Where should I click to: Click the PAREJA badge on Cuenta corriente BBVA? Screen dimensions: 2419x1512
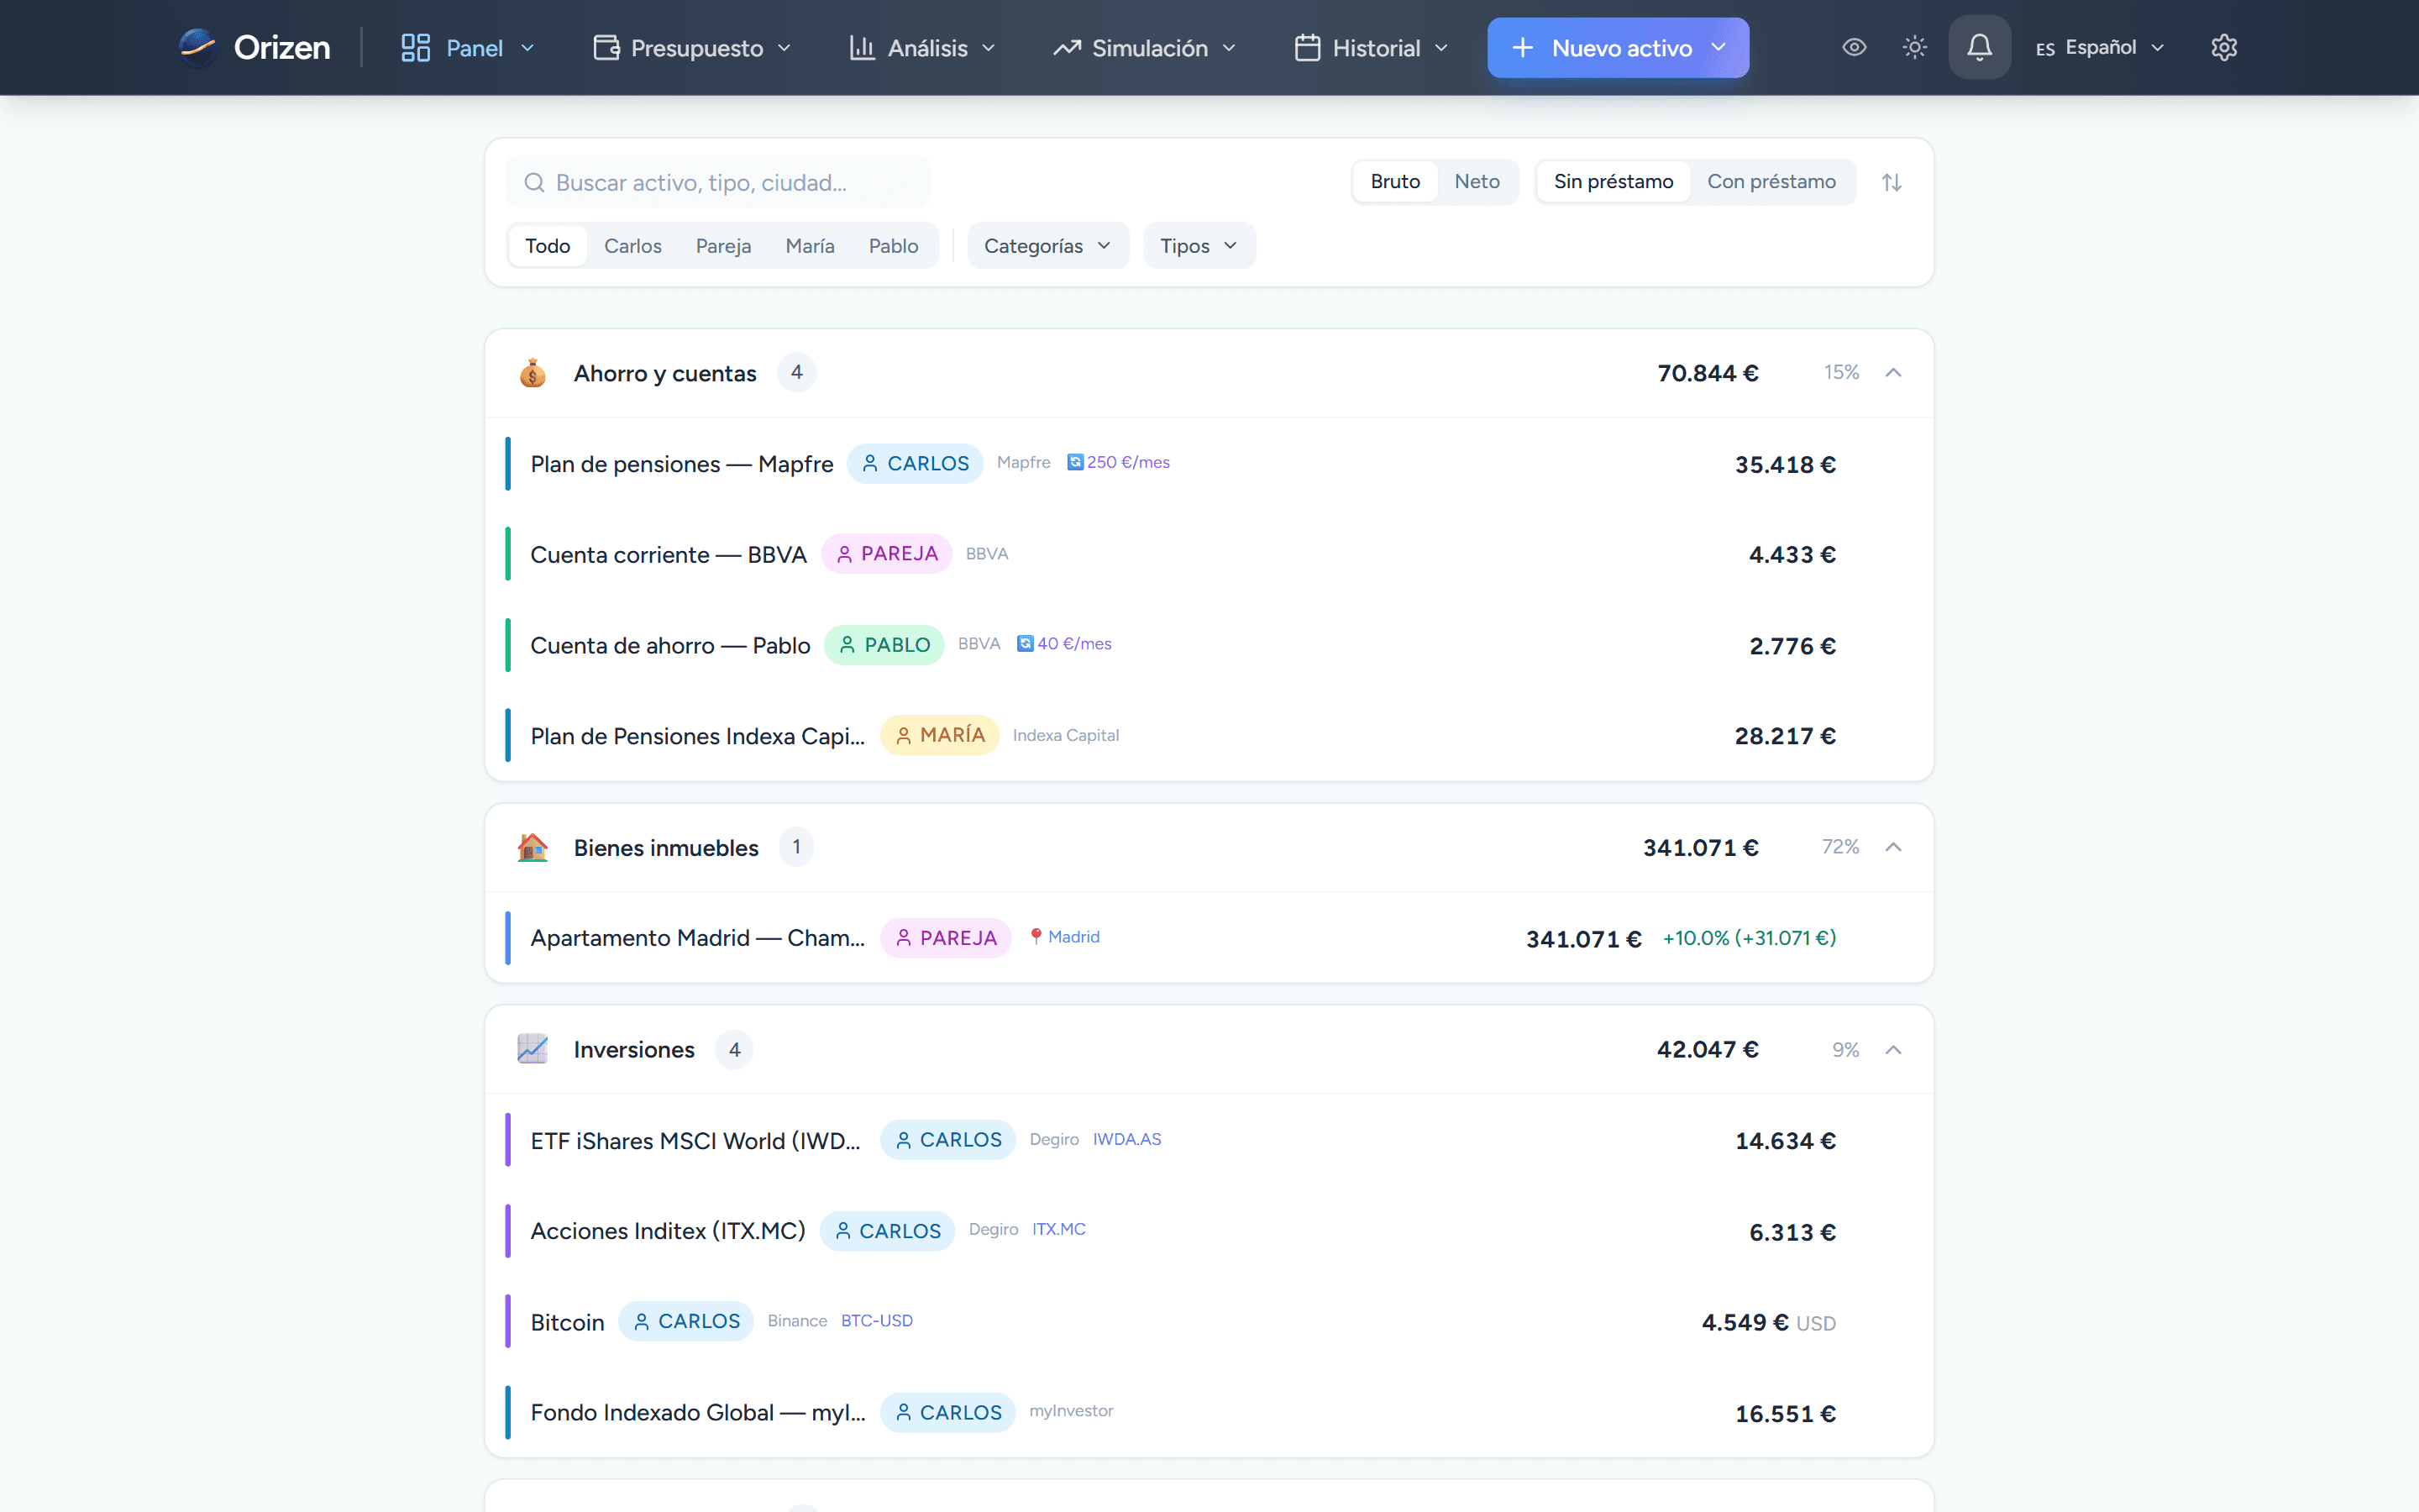tap(887, 553)
